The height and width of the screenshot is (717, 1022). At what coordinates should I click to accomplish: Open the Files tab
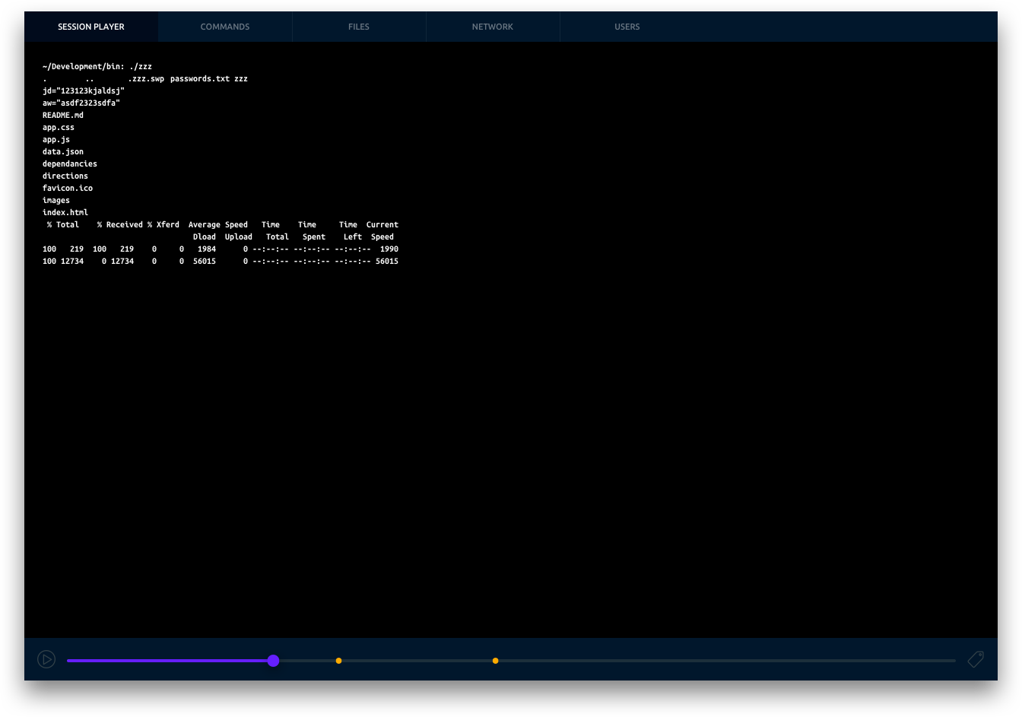359,27
